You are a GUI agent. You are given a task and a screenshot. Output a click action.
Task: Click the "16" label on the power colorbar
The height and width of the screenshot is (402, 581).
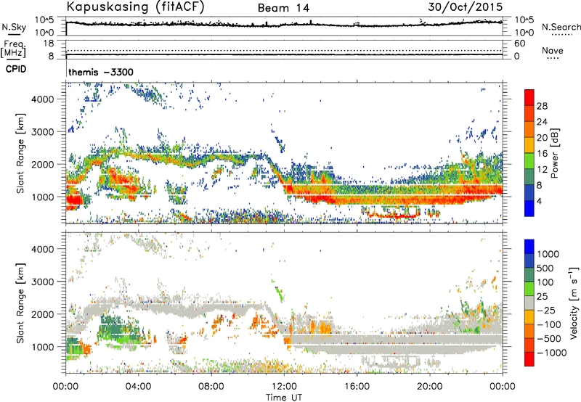[x=542, y=154]
